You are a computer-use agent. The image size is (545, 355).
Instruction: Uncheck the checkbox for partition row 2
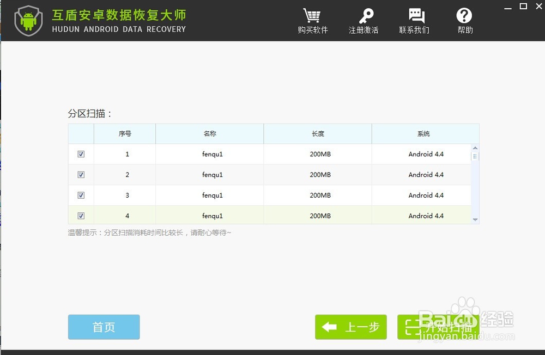(x=81, y=175)
